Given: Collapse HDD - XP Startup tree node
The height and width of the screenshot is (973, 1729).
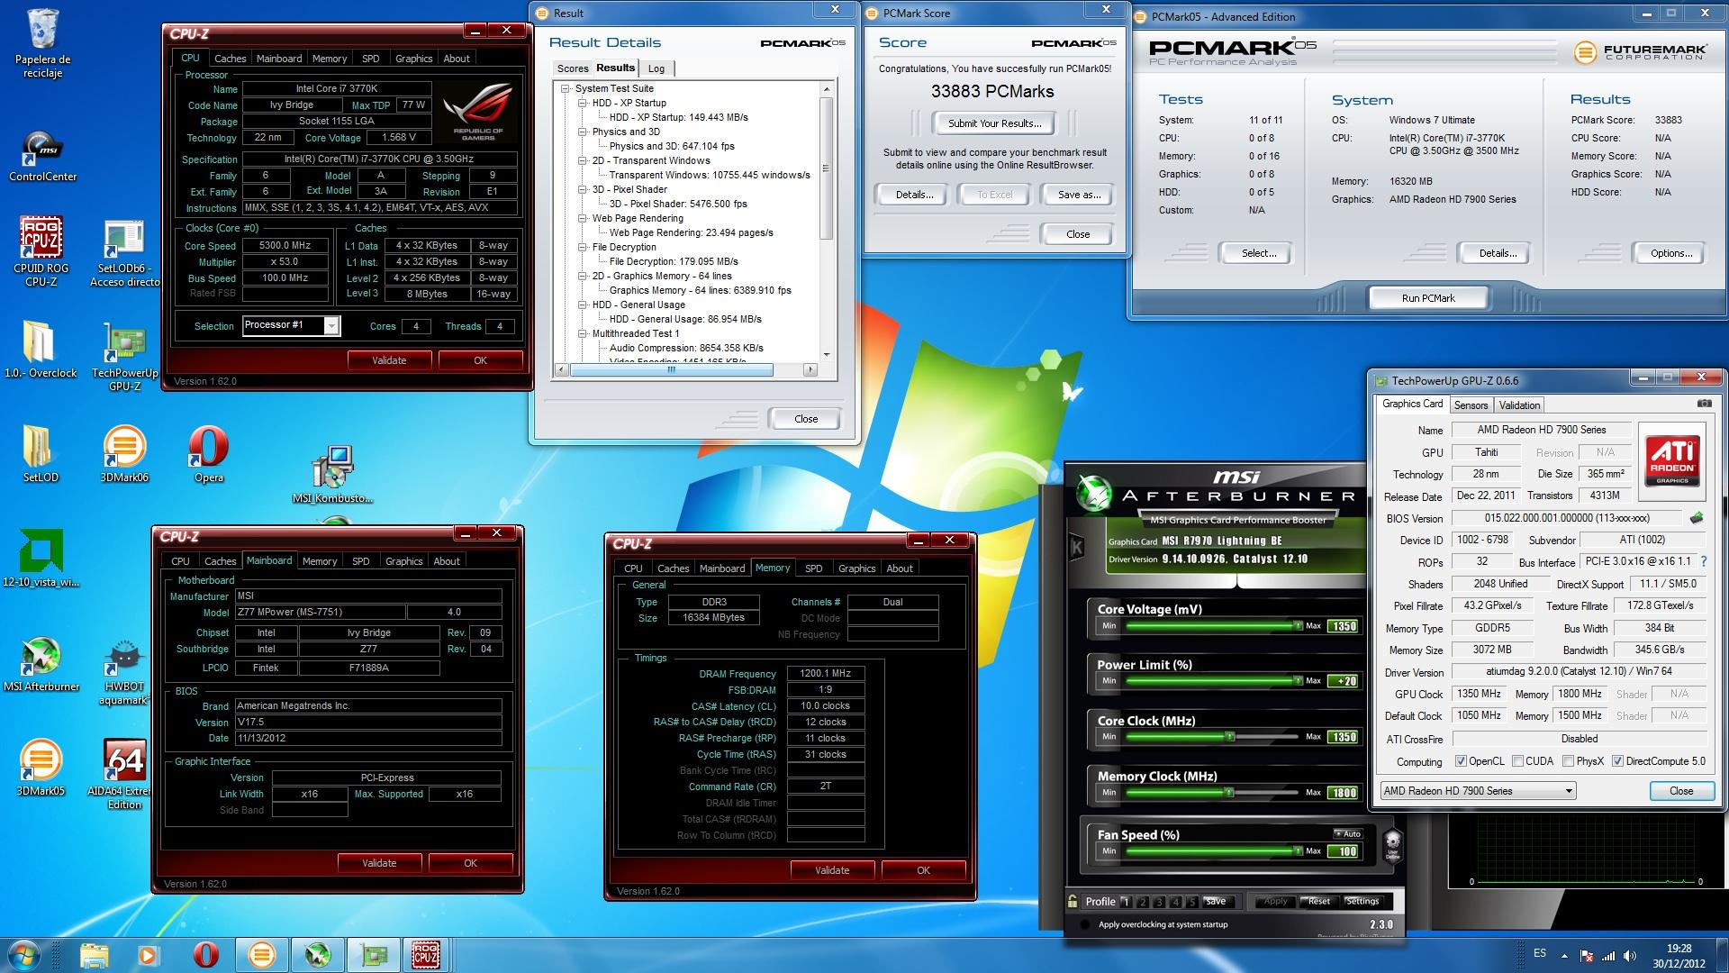Looking at the screenshot, I should coord(583,103).
